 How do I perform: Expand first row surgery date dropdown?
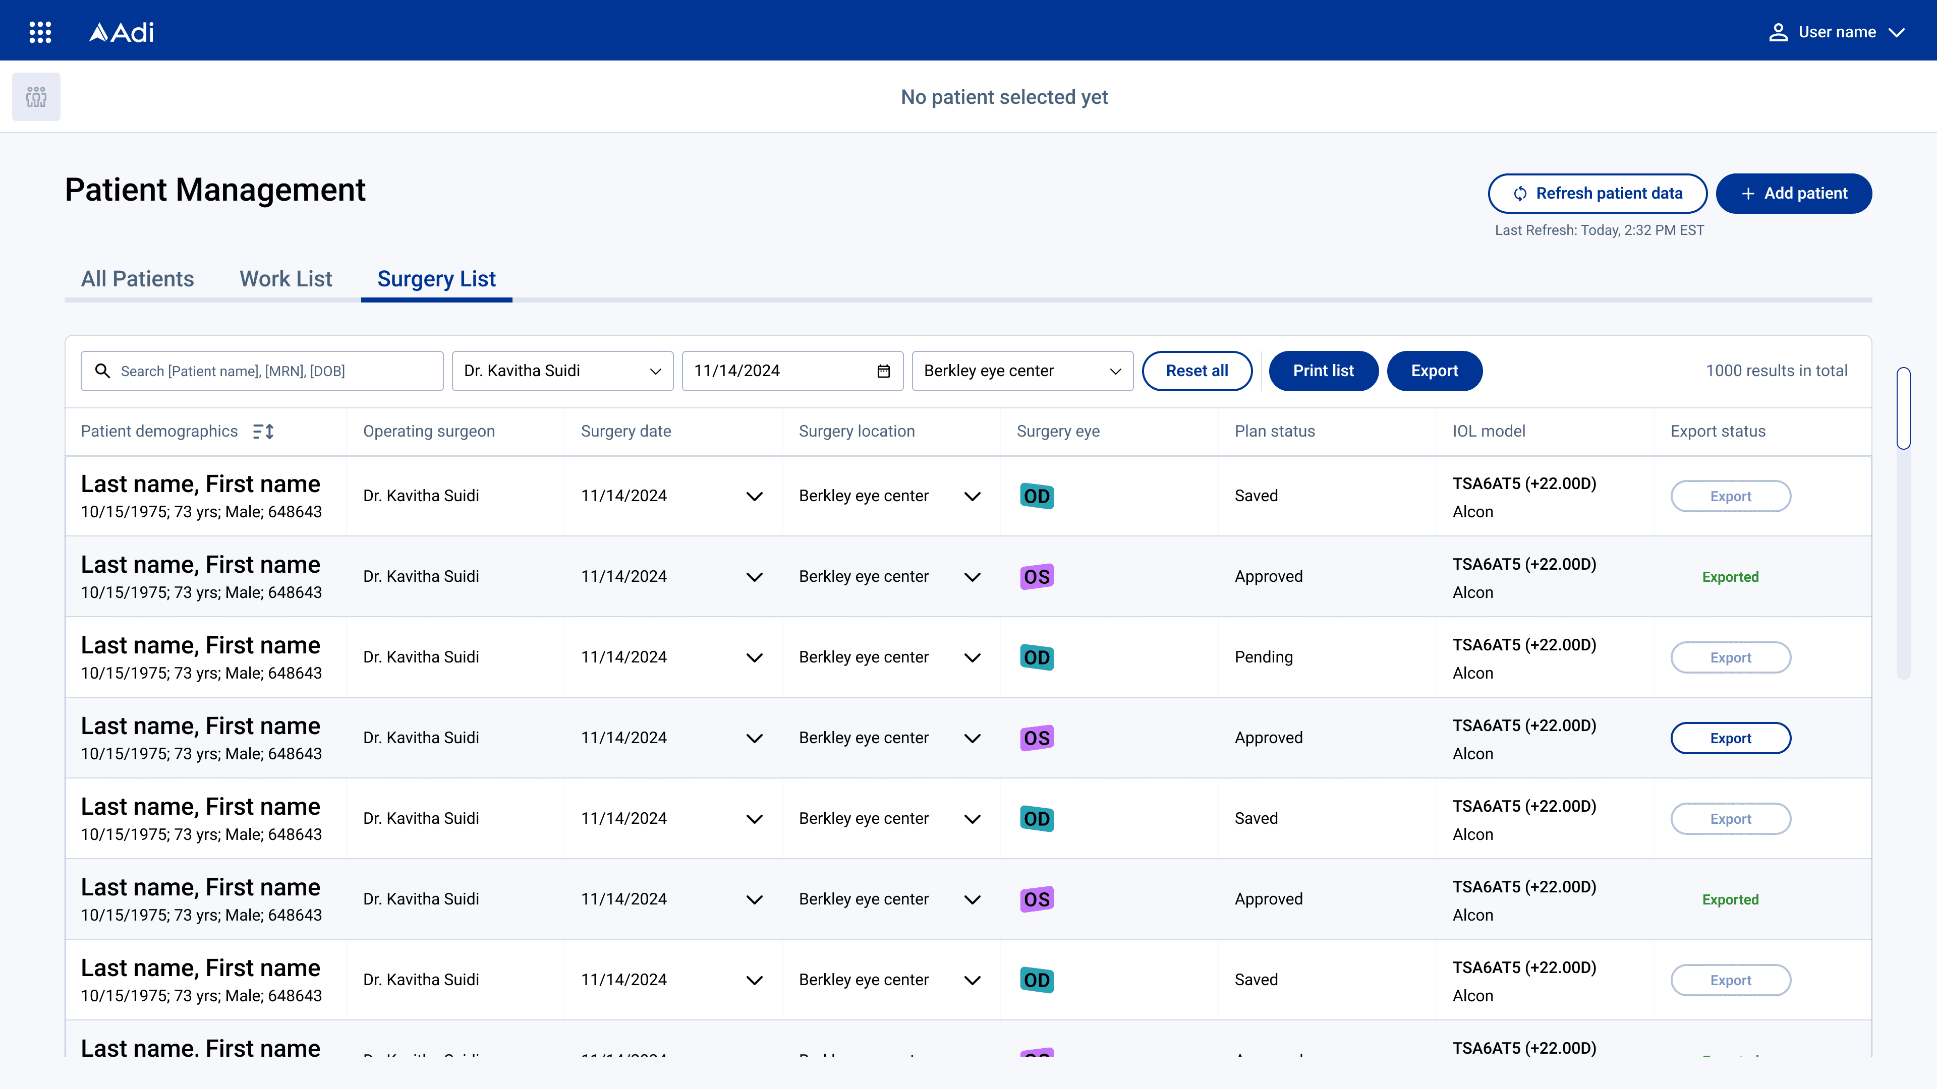[754, 496]
